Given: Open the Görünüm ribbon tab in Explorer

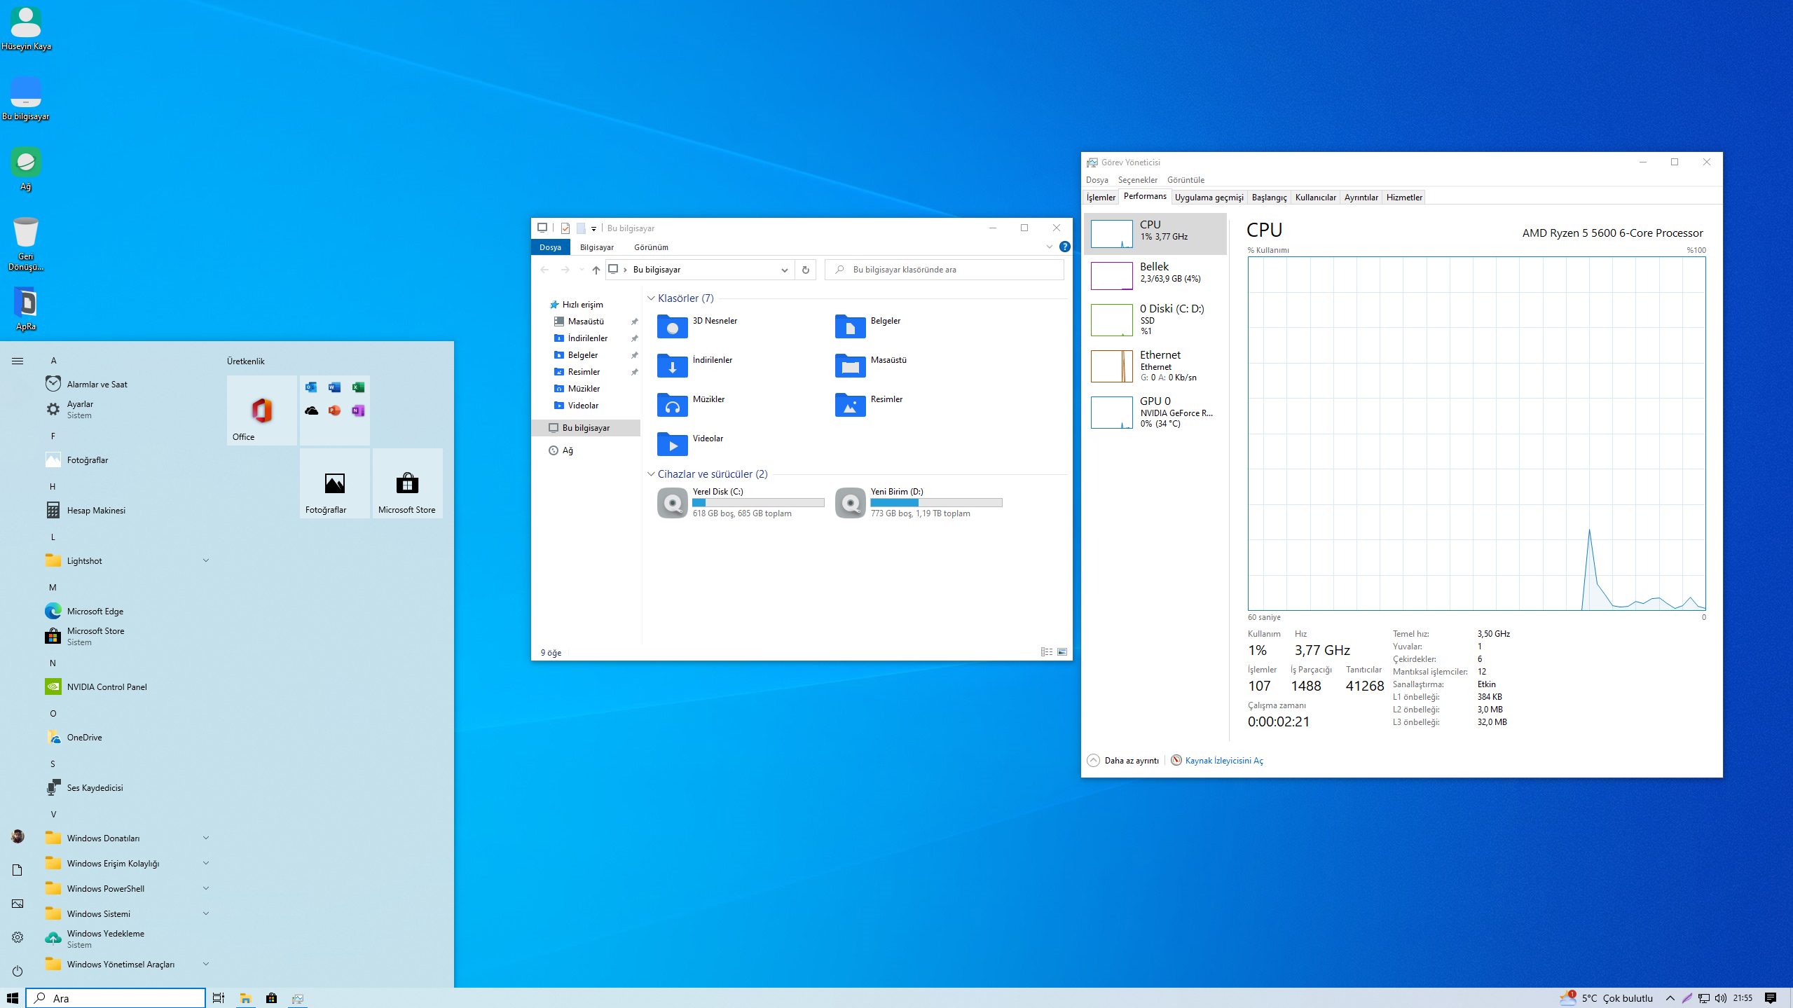Looking at the screenshot, I should tap(650, 247).
